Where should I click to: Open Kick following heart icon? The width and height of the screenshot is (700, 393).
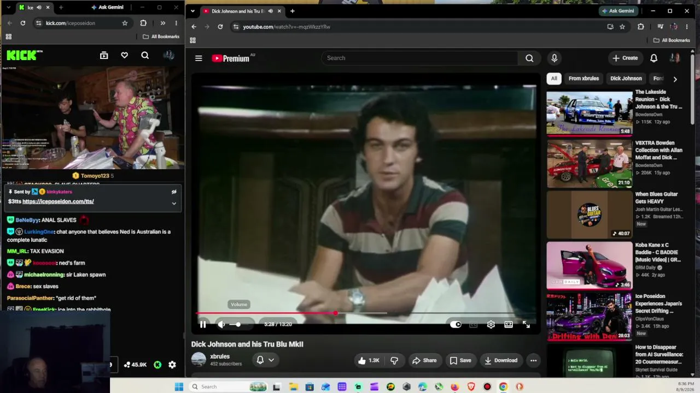click(x=125, y=55)
